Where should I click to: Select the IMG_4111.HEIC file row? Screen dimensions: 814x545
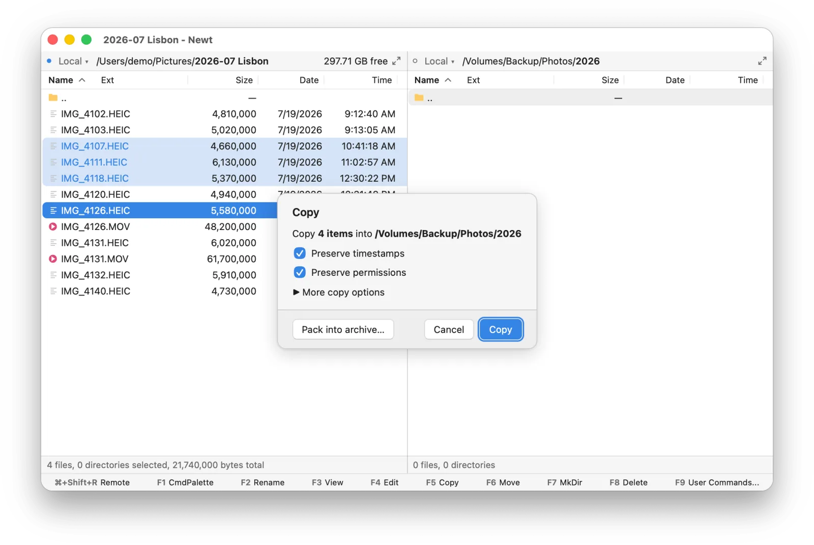pos(224,162)
